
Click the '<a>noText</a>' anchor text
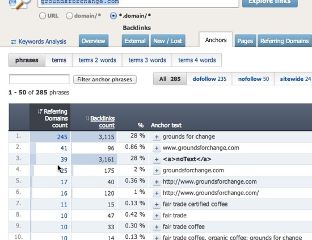[x=187, y=159]
